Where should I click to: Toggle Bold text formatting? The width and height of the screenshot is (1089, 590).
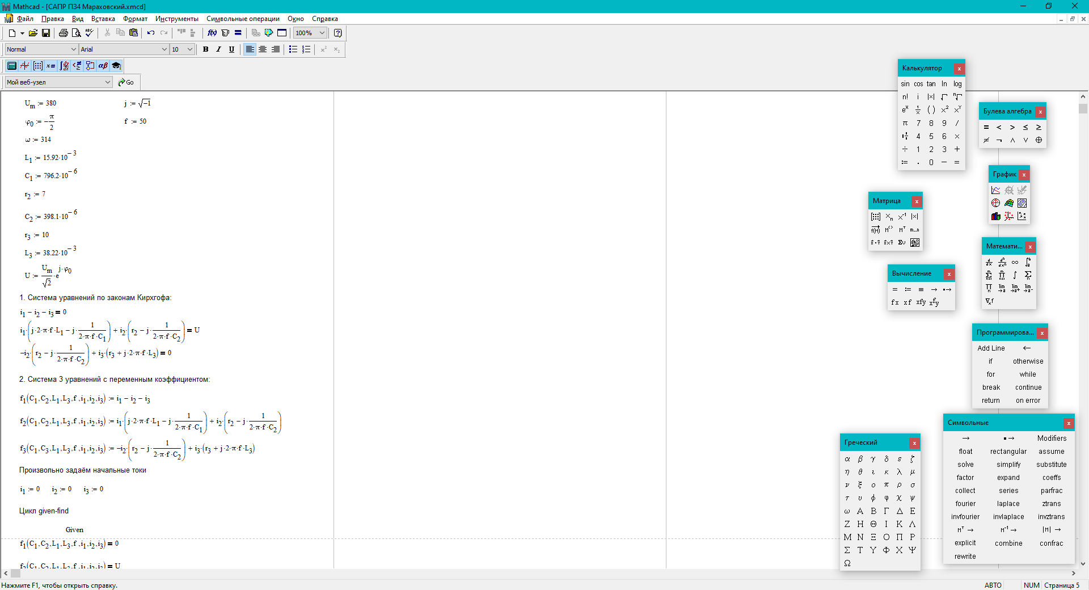pos(205,49)
